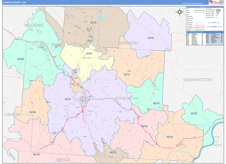Select ZIP code label 45711

[x=127, y=75]
